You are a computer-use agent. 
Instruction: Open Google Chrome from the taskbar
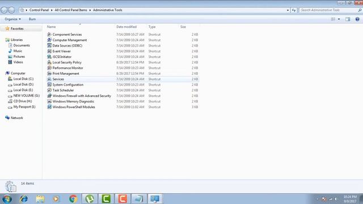tap(73, 199)
